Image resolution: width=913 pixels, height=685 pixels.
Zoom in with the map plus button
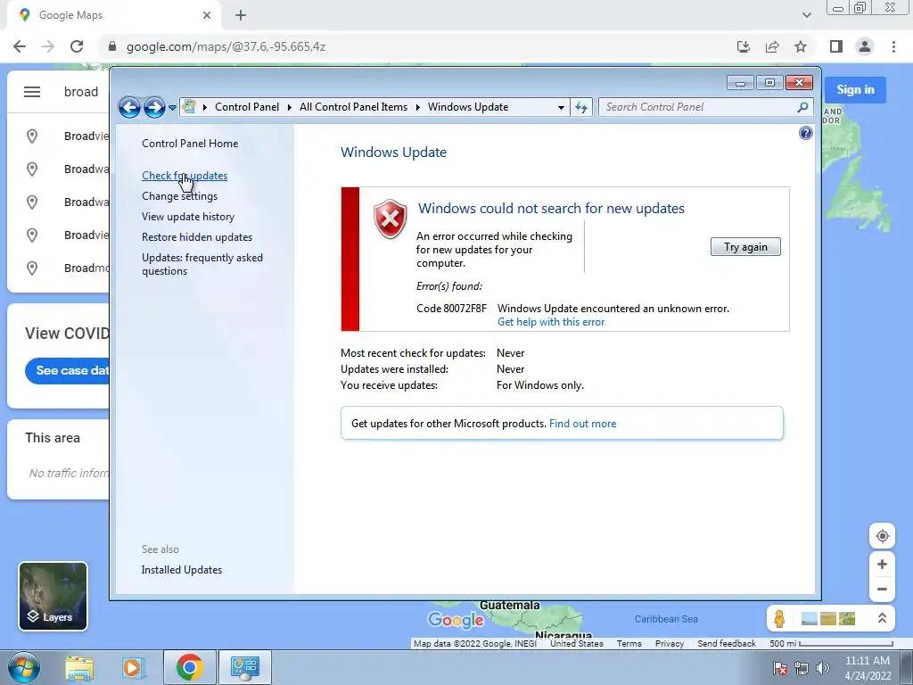point(882,564)
